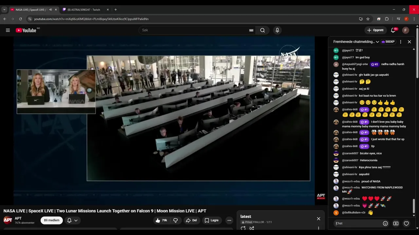The width and height of the screenshot is (419, 235).
Task: Click the chat scrollbar thumb
Action: [414, 206]
